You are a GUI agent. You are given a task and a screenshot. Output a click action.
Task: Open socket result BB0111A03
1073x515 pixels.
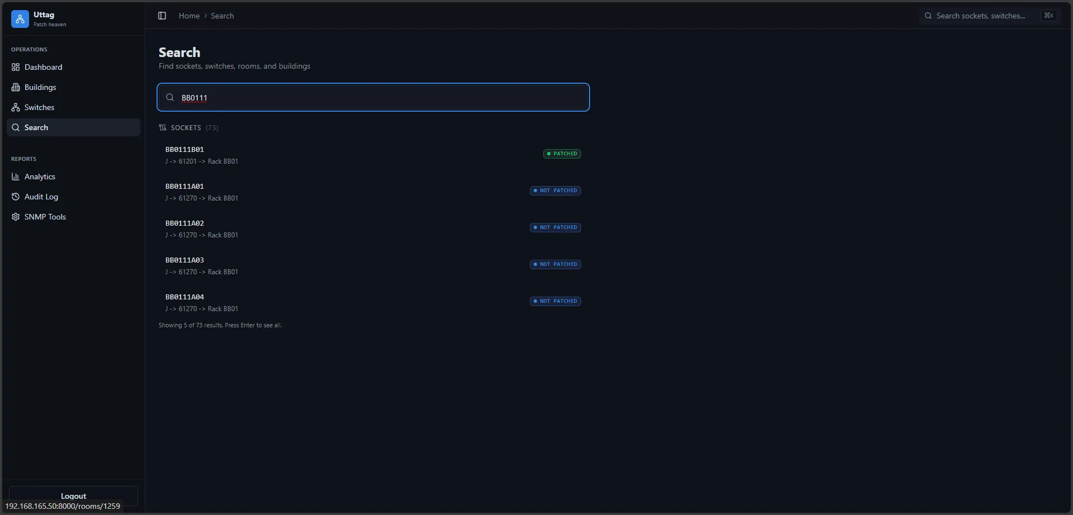point(373,265)
